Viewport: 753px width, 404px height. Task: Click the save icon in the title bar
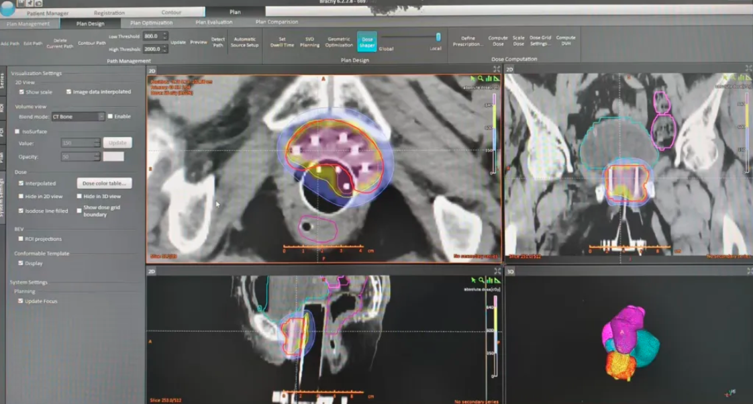pyautogui.click(x=21, y=3)
